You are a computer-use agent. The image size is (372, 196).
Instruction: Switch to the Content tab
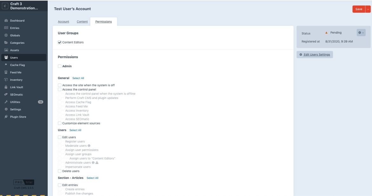point(82,22)
